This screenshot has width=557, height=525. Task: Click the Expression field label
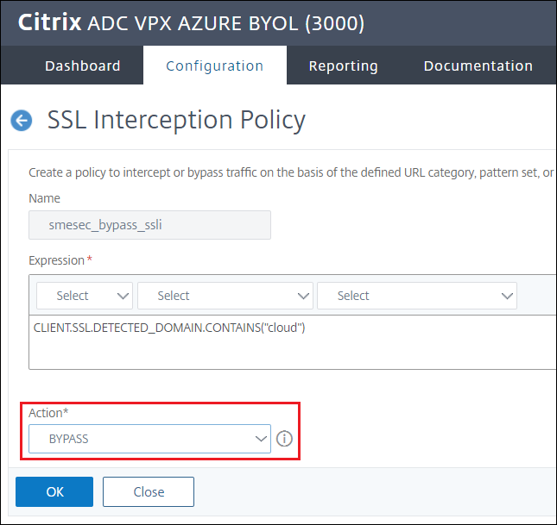56,260
